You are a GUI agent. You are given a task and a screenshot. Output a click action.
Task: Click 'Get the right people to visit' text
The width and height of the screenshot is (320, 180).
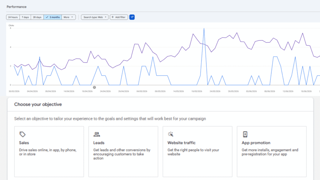pyautogui.click(x=193, y=152)
